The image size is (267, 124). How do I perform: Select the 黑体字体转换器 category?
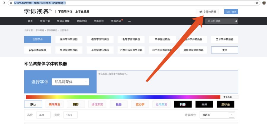(x=69, y=39)
